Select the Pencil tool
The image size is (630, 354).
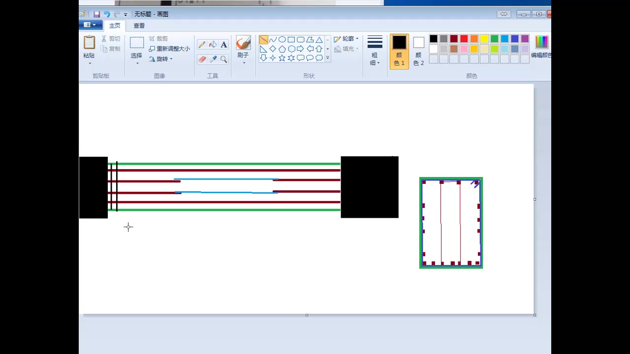[202, 45]
